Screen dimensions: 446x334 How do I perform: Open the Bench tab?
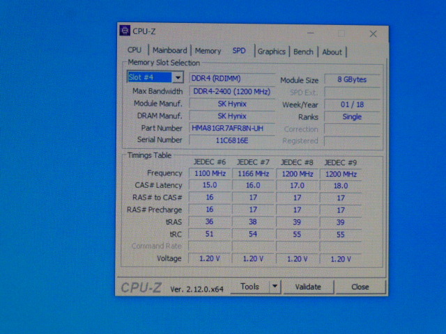click(303, 51)
